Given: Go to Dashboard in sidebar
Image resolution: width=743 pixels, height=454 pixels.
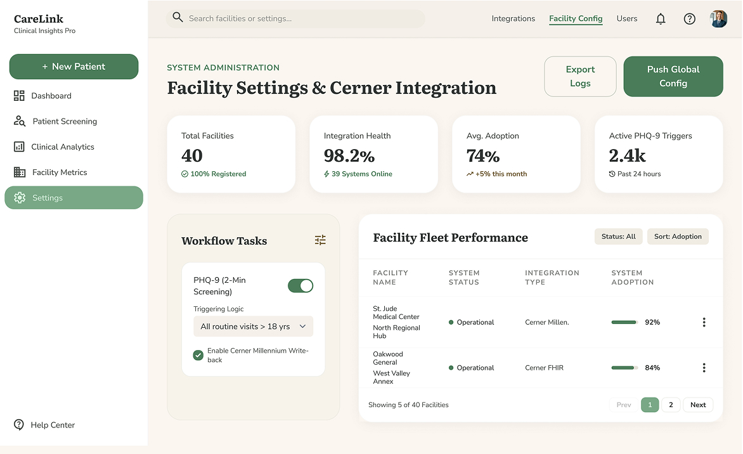Looking at the screenshot, I should (74, 96).
